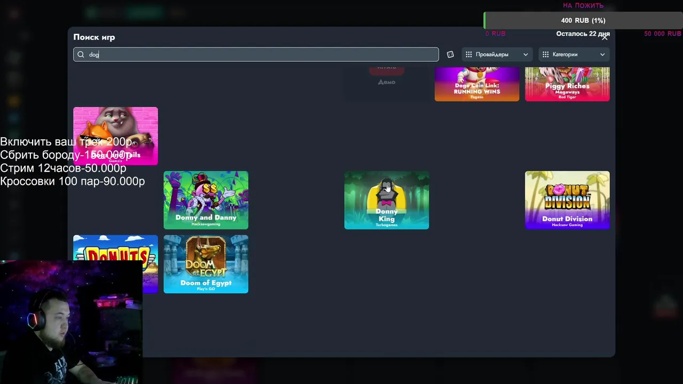The width and height of the screenshot is (683, 384).
Task: Click the Поиск игр heading
Action: tap(94, 37)
